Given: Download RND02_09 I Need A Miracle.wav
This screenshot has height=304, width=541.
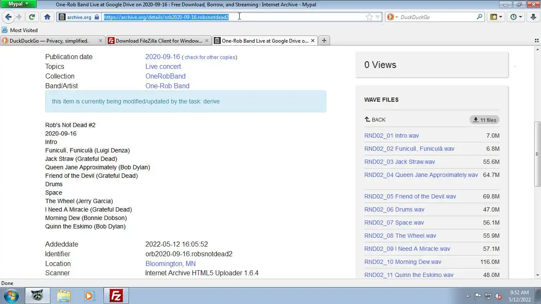Looking at the screenshot, I should click(x=407, y=249).
